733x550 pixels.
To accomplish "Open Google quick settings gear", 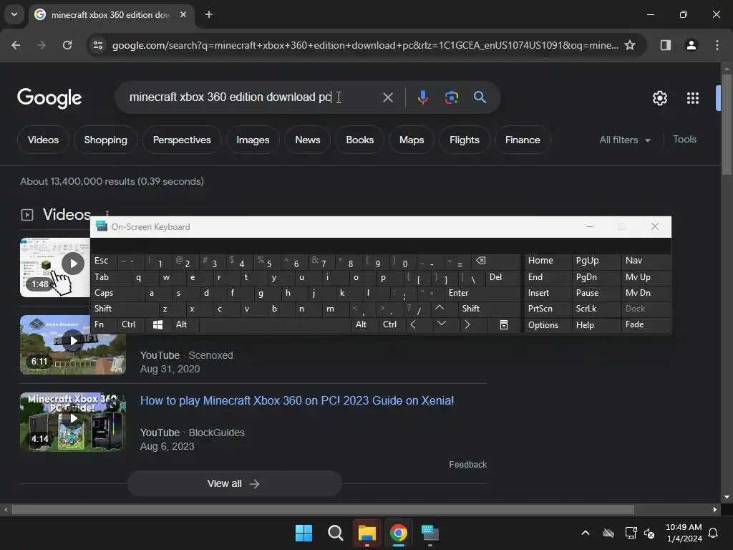I will coord(659,98).
